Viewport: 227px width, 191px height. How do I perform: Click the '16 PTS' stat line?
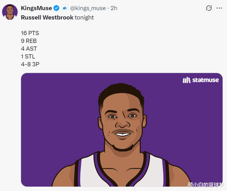(30, 33)
